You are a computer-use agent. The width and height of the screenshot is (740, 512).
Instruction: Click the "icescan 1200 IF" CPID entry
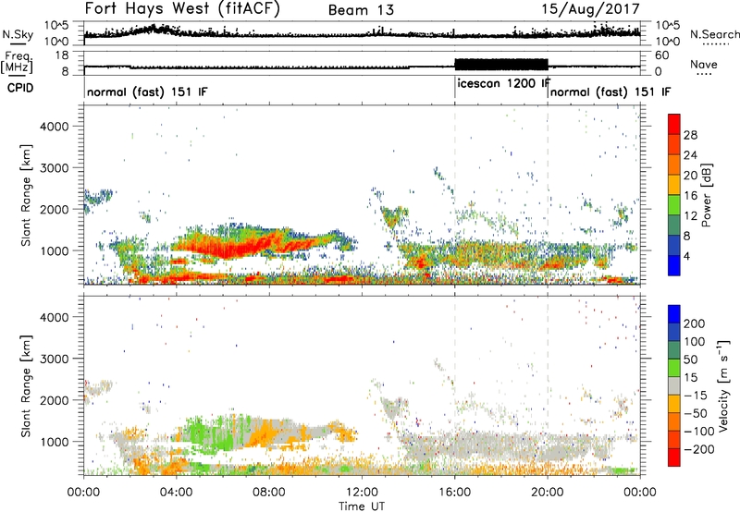coord(503,84)
